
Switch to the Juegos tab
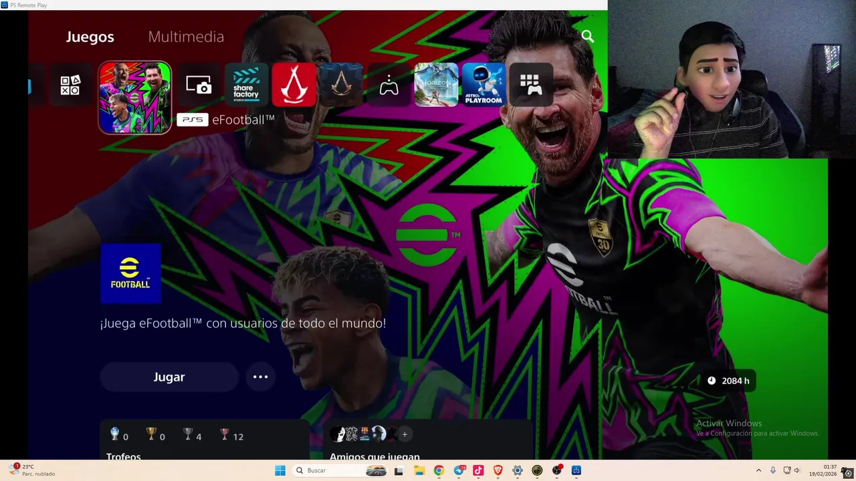[90, 37]
